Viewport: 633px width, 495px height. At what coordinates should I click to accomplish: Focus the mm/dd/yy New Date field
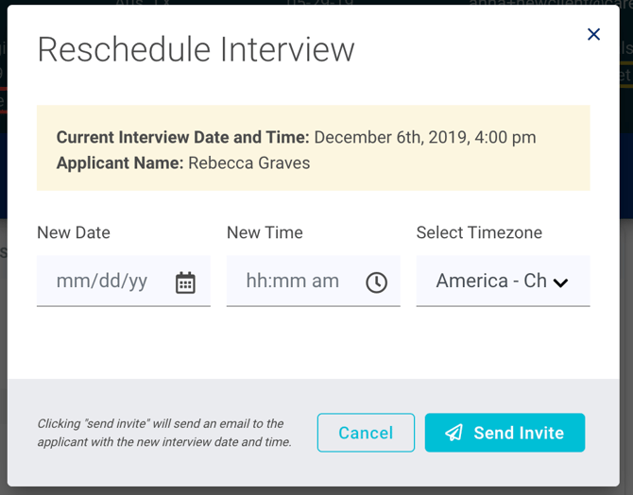coord(124,281)
